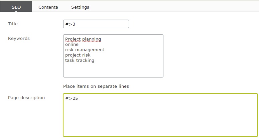Viewport: 259px width, 139px height.
Task: Click blank space below "task tracking" in Keywords
Action: click(113, 70)
